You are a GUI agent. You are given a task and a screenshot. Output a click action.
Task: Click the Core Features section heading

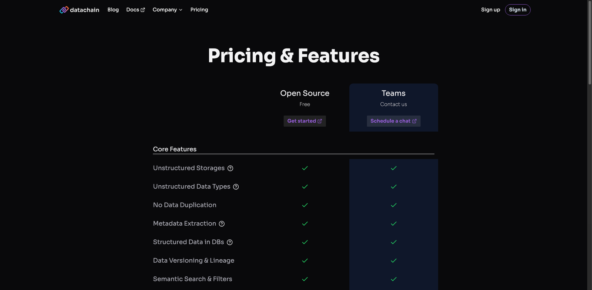(175, 149)
